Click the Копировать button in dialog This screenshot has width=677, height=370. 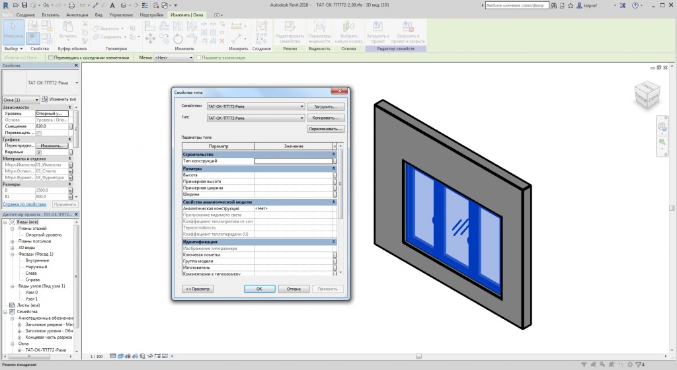326,118
